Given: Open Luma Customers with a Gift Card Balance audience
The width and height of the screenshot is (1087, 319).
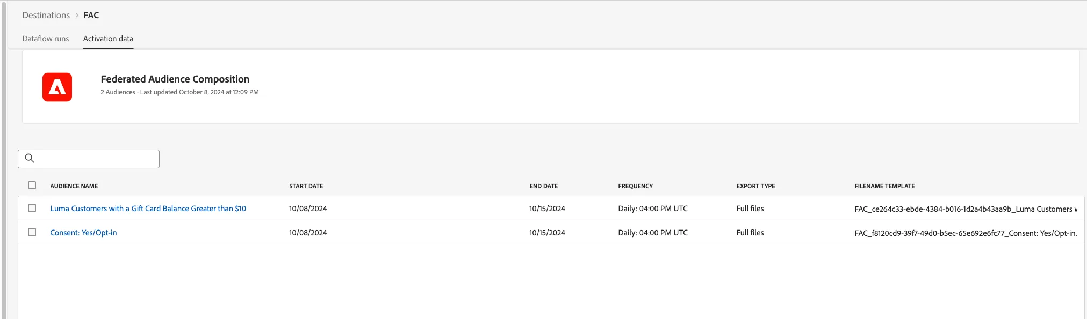Looking at the screenshot, I should [x=148, y=209].
